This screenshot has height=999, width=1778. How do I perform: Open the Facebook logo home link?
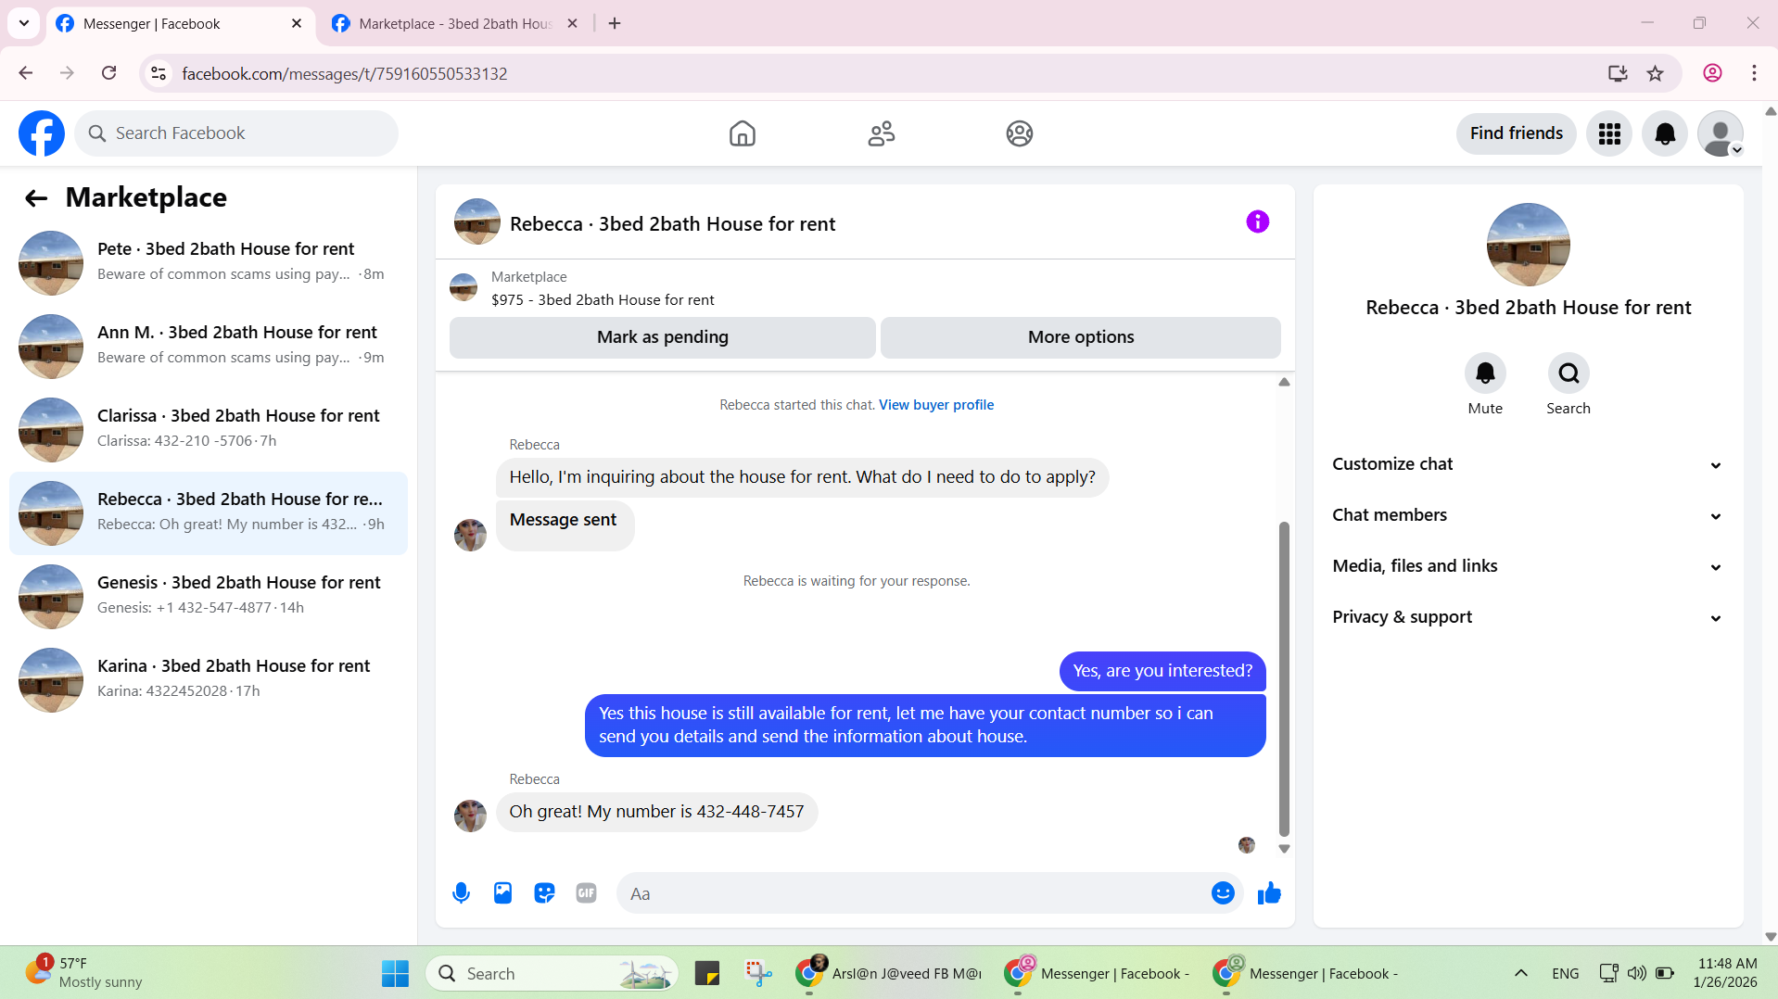coord(42,133)
